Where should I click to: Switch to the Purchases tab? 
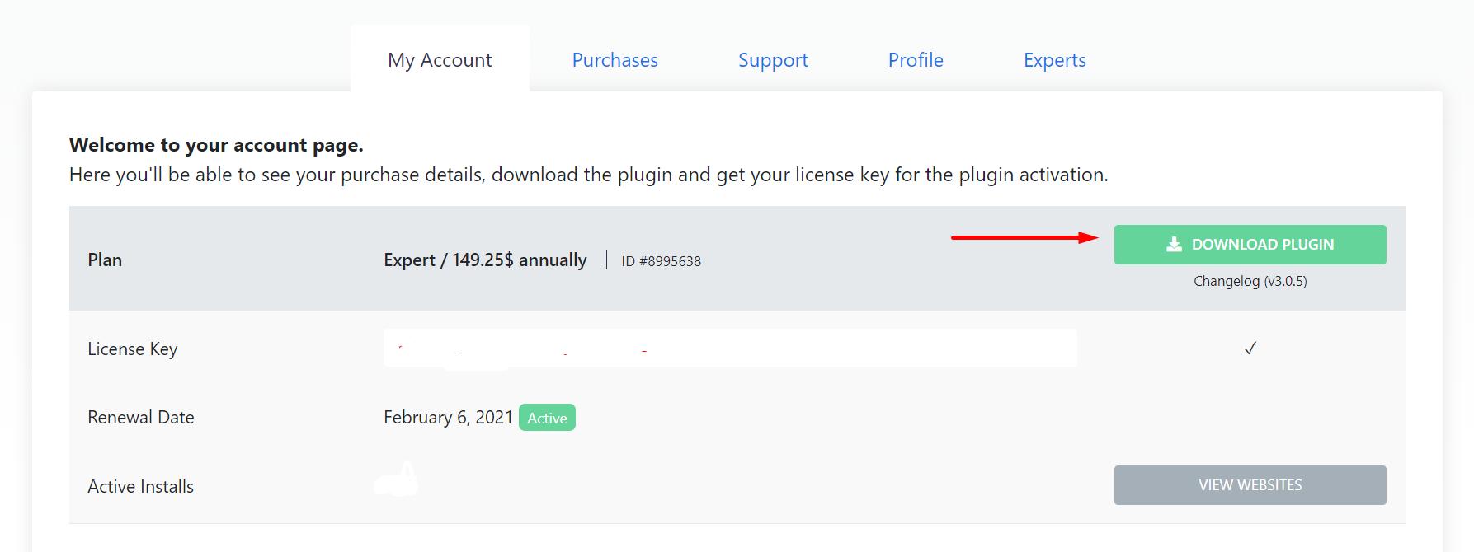point(615,60)
